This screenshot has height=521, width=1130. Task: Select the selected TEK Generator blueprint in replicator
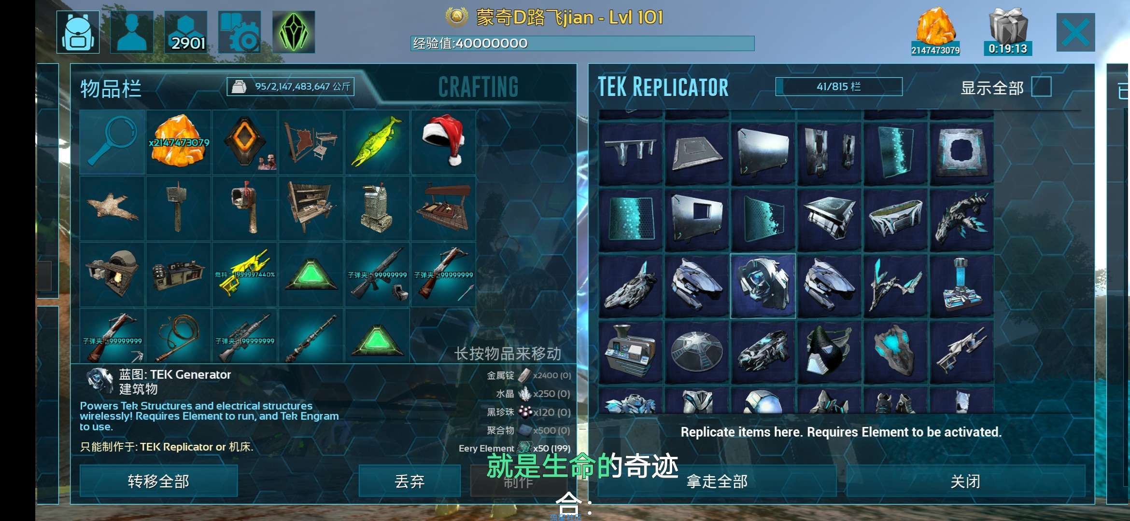pos(763,286)
